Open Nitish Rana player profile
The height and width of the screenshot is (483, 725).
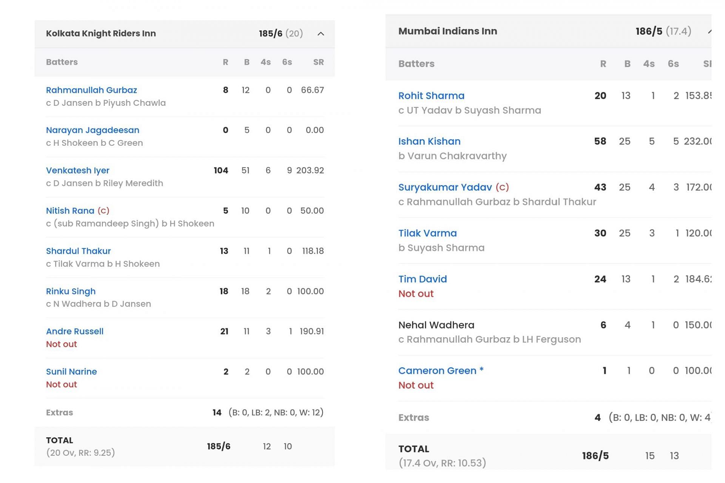click(x=70, y=210)
